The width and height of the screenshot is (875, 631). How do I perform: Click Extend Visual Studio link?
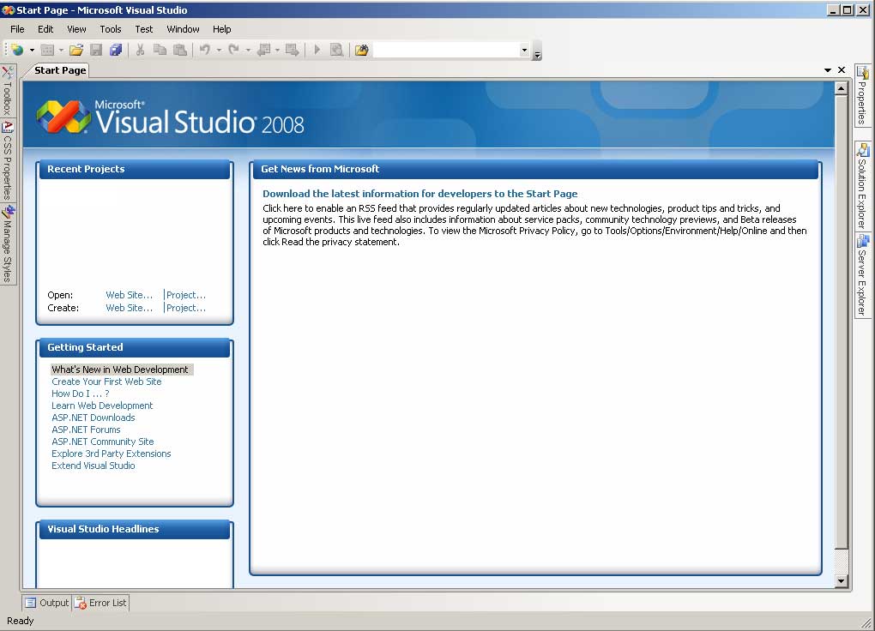94,466
